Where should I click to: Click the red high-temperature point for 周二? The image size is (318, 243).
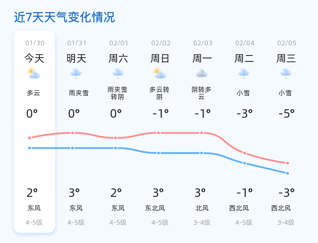(245, 153)
